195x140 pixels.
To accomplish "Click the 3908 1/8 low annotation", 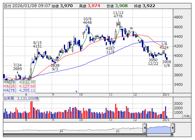I will pos(167,63).
